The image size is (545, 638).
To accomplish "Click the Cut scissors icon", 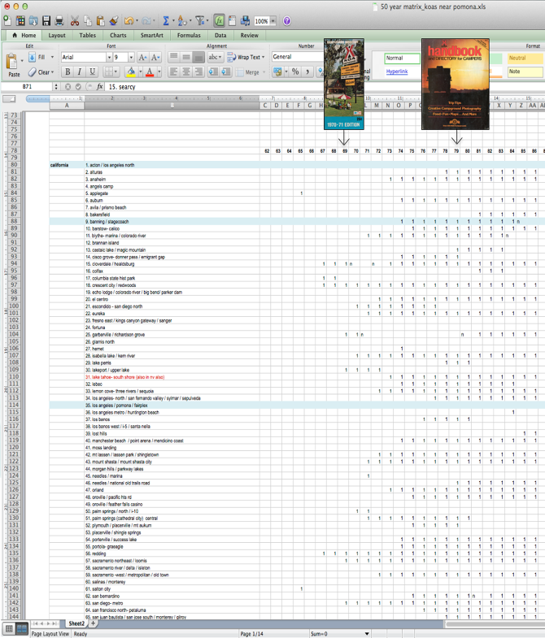I will pyautogui.click(x=75, y=20).
